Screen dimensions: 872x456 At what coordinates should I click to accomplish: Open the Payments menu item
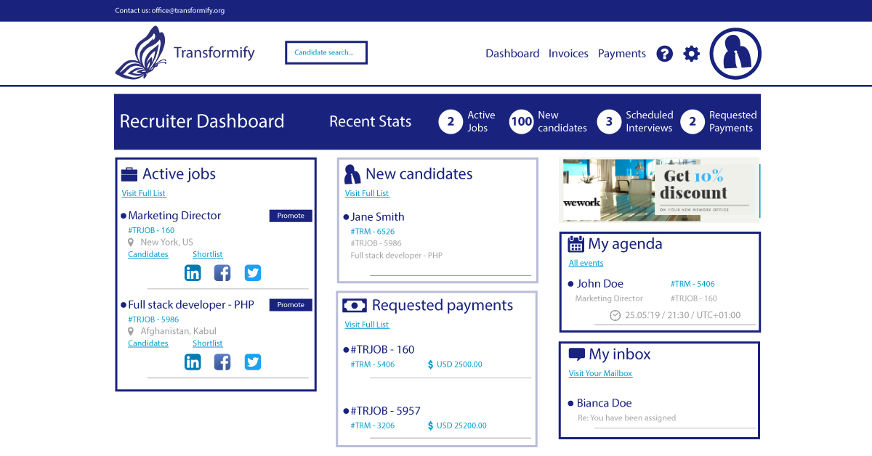point(621,54)
